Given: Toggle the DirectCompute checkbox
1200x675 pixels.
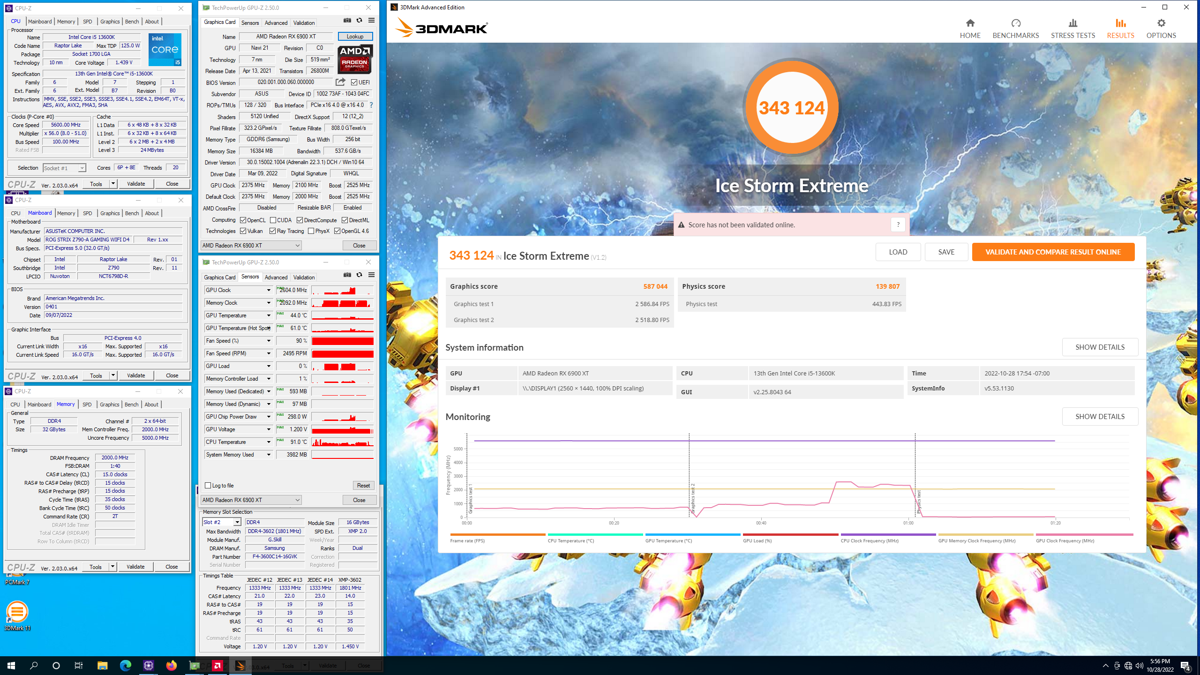Looking at the screenshot, I should [300, 220].
